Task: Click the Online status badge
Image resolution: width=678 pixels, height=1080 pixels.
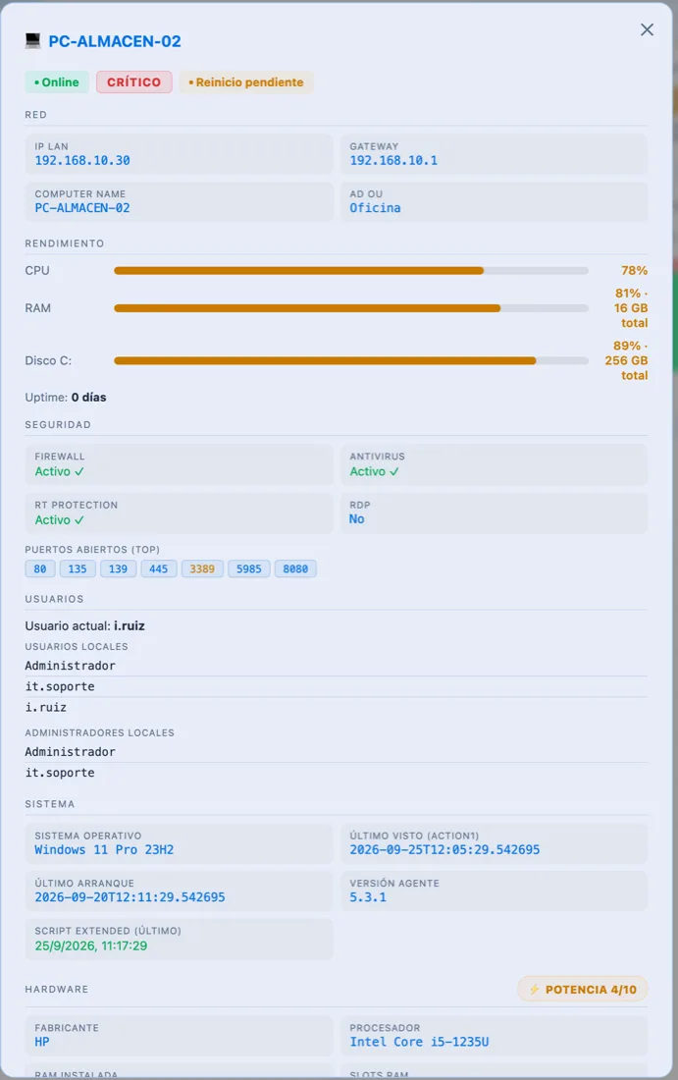Action: pyautogui.click(x=57, y=81)
